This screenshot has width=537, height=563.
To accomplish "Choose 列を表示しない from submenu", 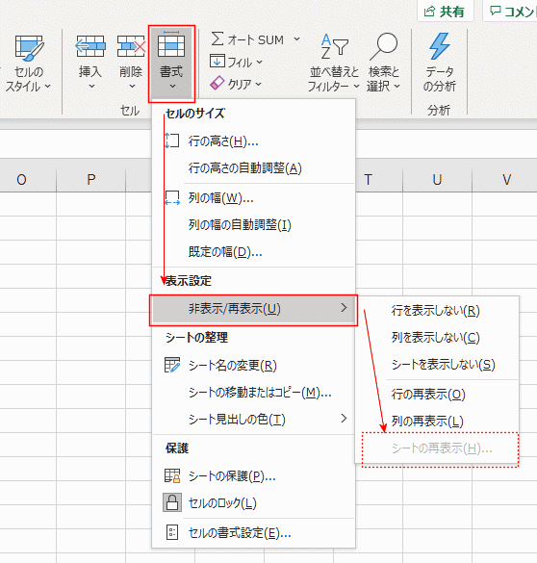I will click(x=436, y=337).
